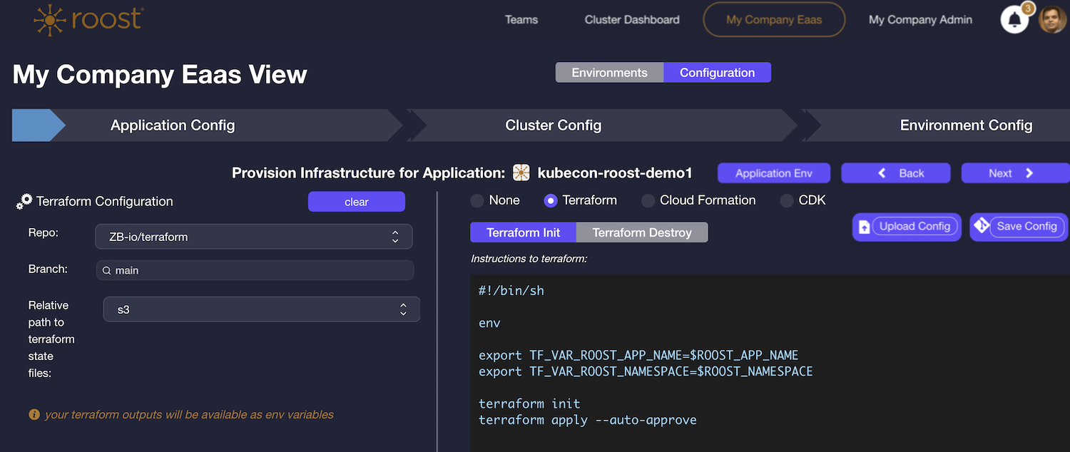Open the Repo dropdown showing ZB-io/terraform
Screen dimensions: 1070x452
pos(253,236)
